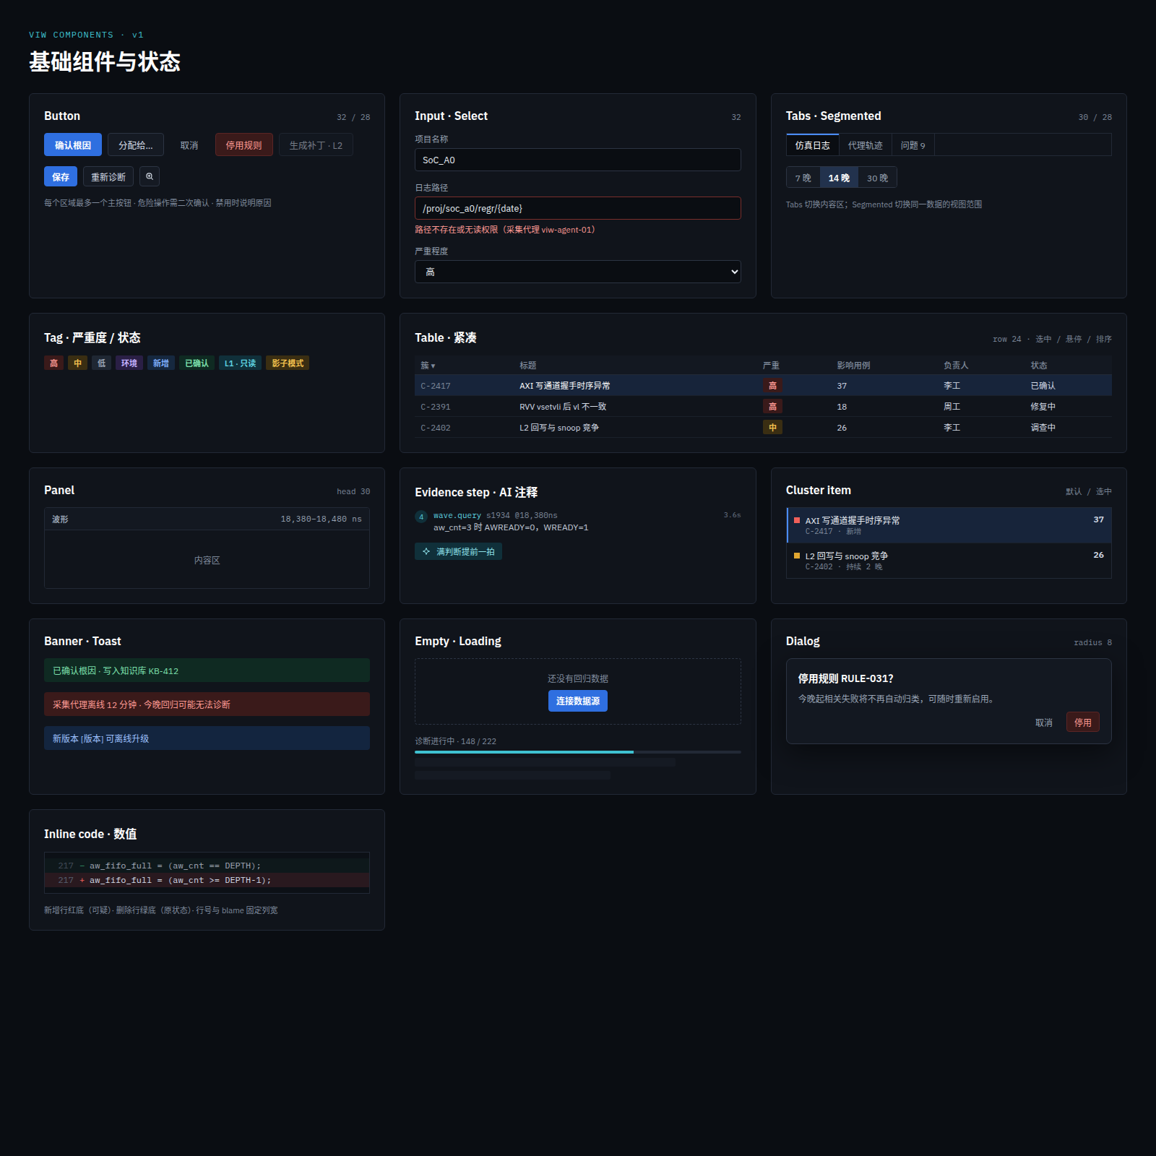This screenshot has width=1156, height=1156.
Task: Confirm 停用 in the RULE-031 dialog
Action: 1083,722
